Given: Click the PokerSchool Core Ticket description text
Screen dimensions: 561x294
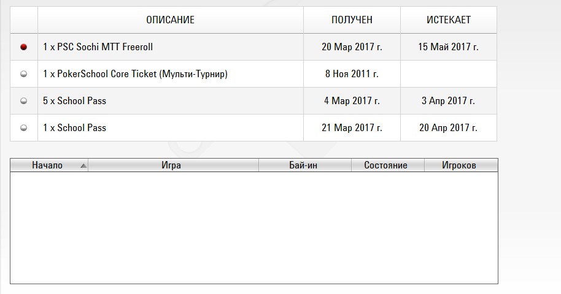Looking at the screenshot, I should 135,74.
